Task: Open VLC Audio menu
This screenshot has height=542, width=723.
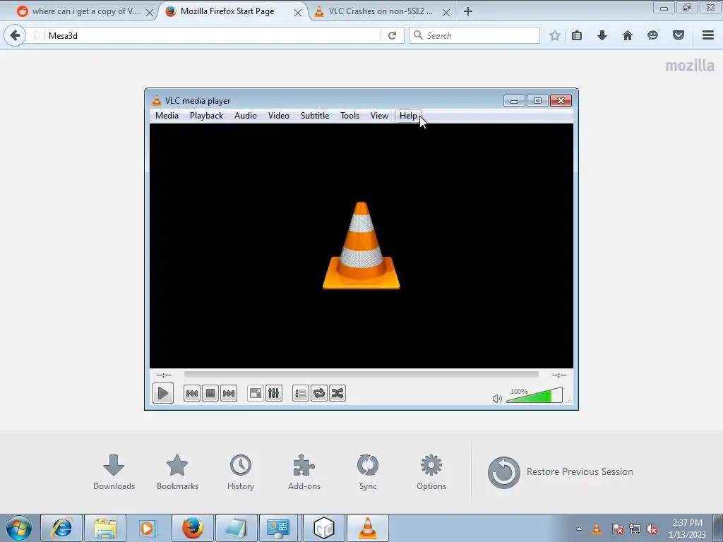Action: point(245,116)
